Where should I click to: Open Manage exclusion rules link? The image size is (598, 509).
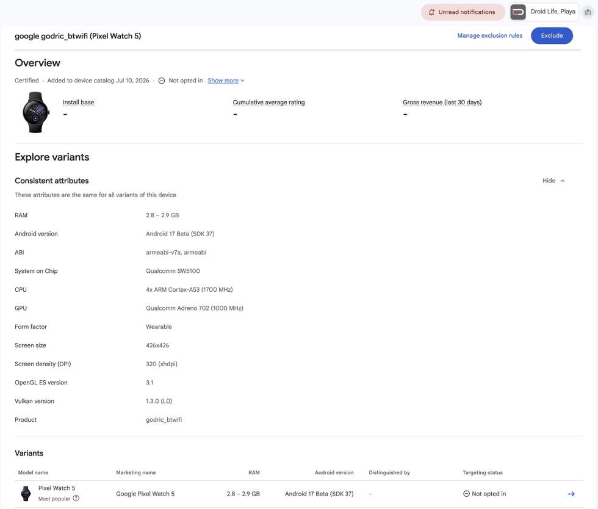pyautogui.click(x=489, y=35)
